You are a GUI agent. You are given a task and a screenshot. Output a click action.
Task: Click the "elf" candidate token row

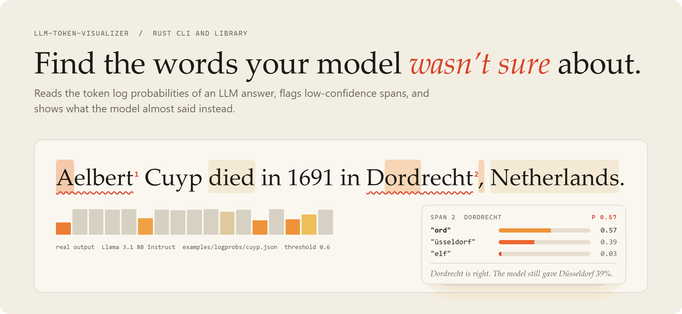point(524,254)
